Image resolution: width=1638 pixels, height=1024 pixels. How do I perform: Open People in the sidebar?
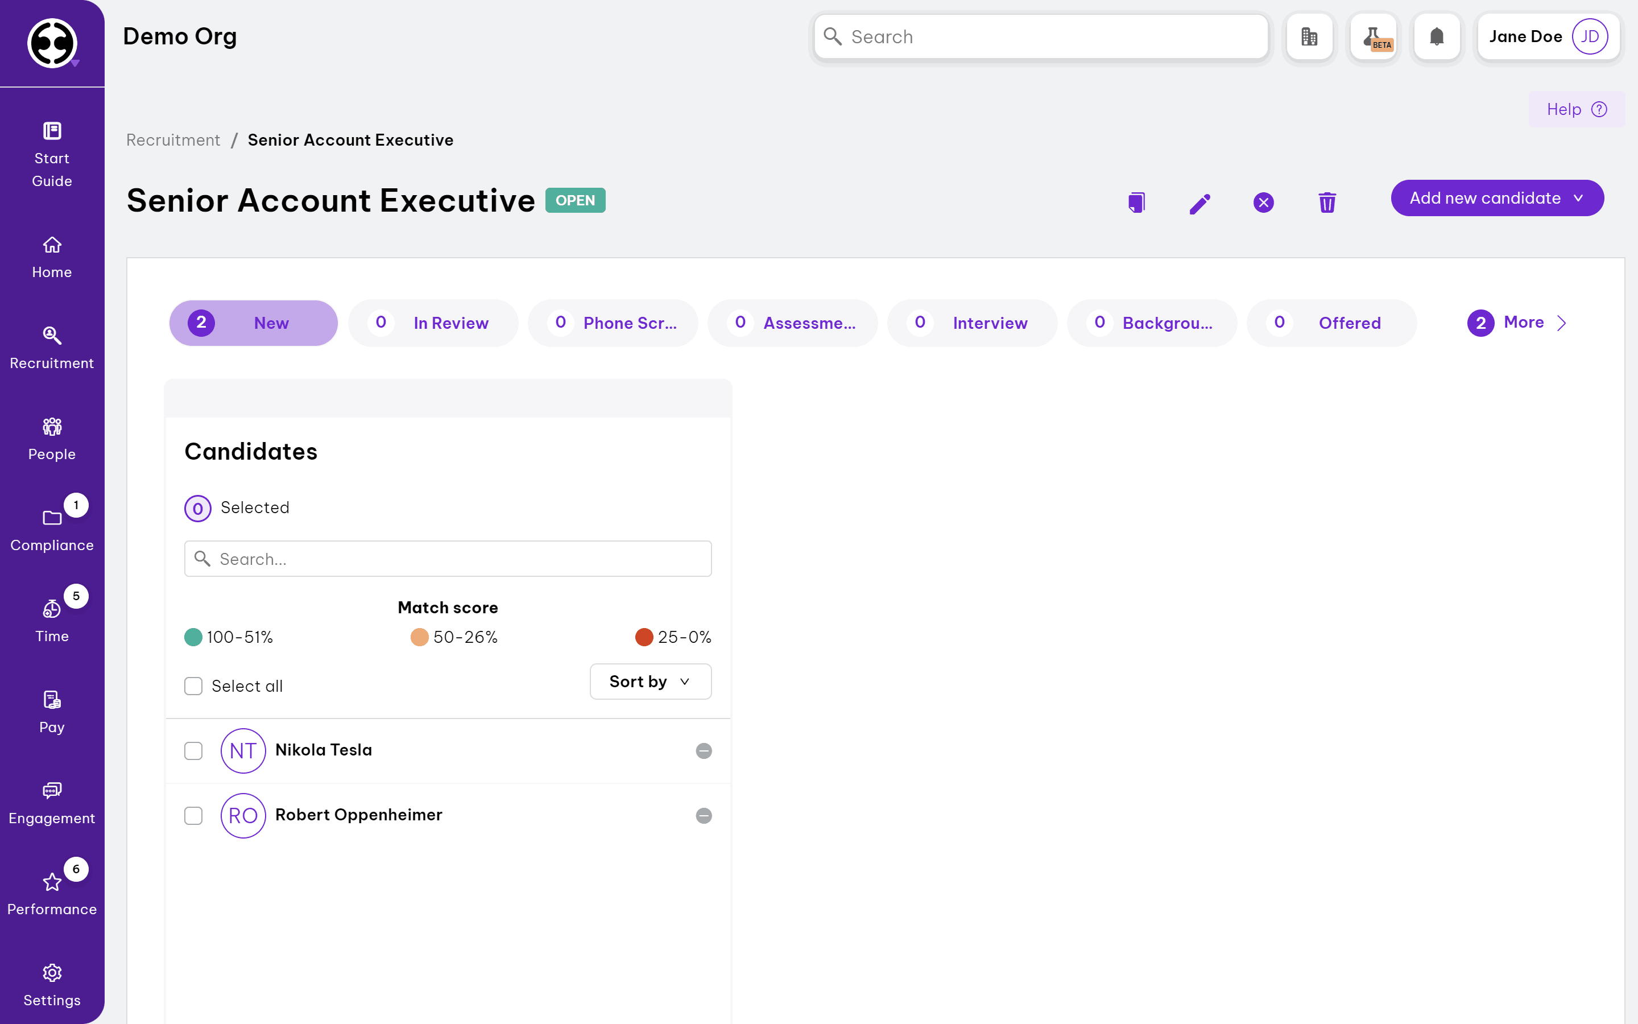pos(52,440)
